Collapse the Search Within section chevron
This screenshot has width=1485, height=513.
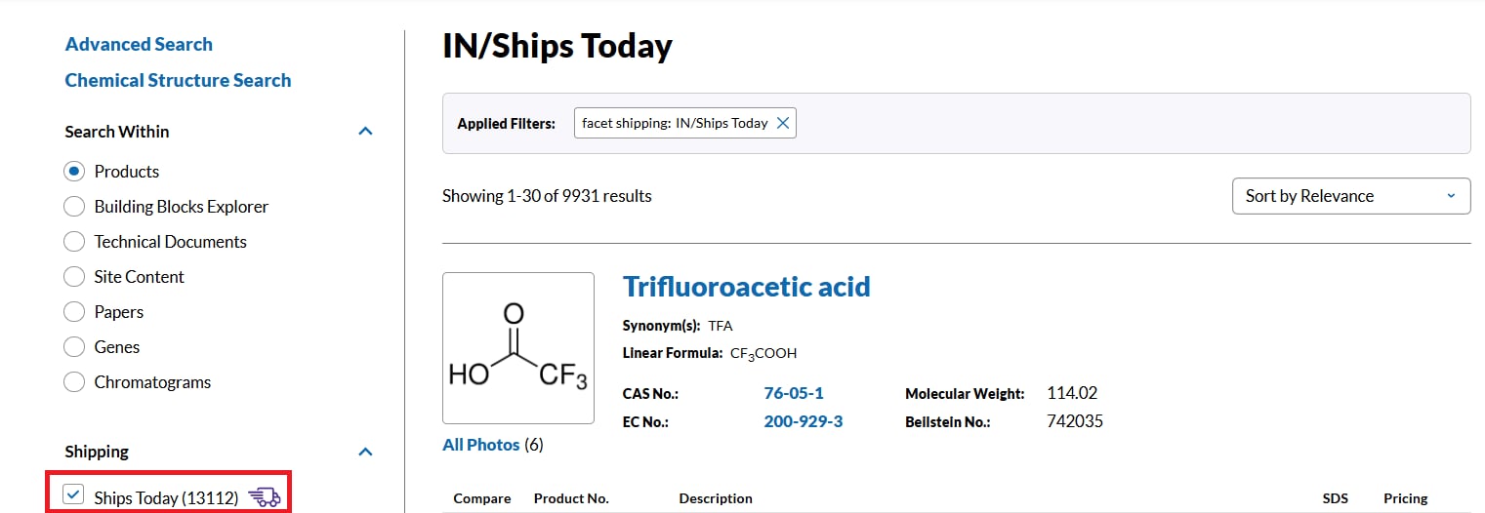tap(365, 131)
